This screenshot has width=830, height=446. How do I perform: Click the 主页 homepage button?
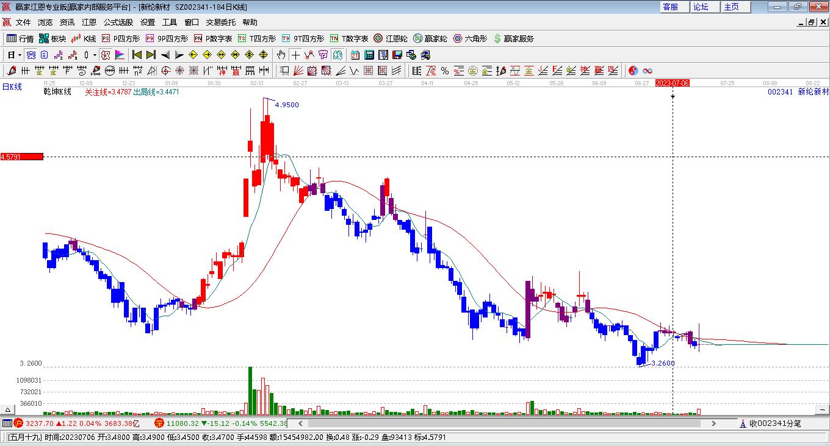tap(735, 7)
